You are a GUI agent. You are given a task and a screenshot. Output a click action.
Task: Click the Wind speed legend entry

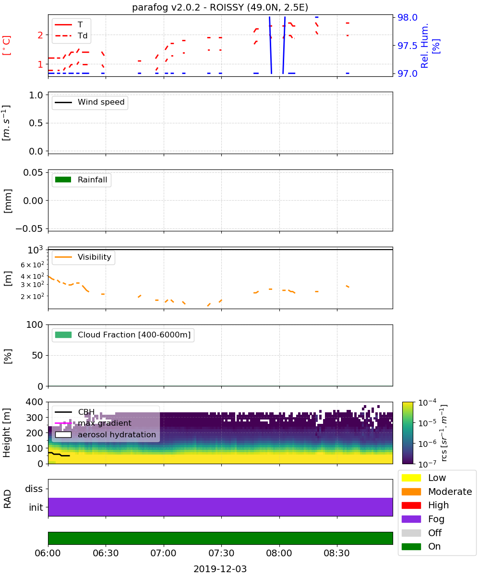pyautogui.click(x=90, y=102)
